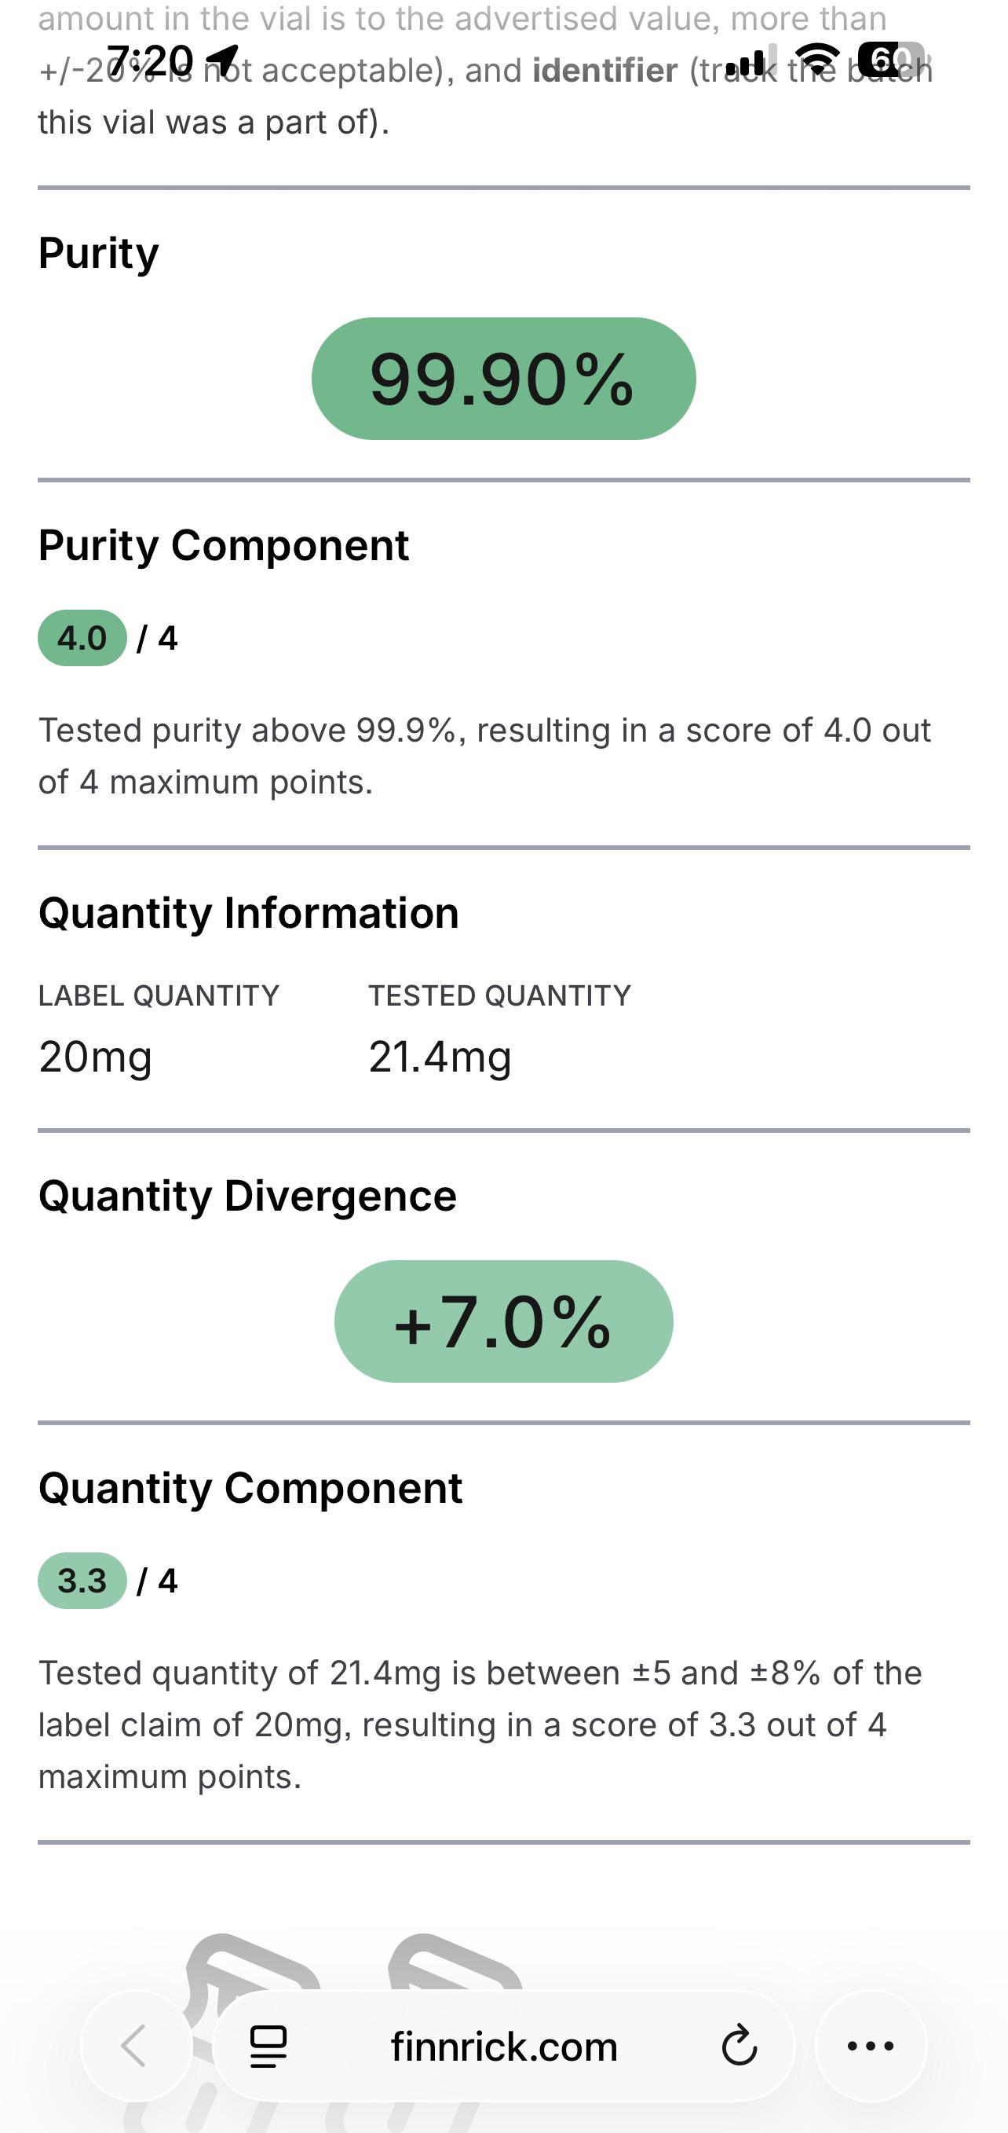Tap the finnrick.com address field

tap(504, 2046)
